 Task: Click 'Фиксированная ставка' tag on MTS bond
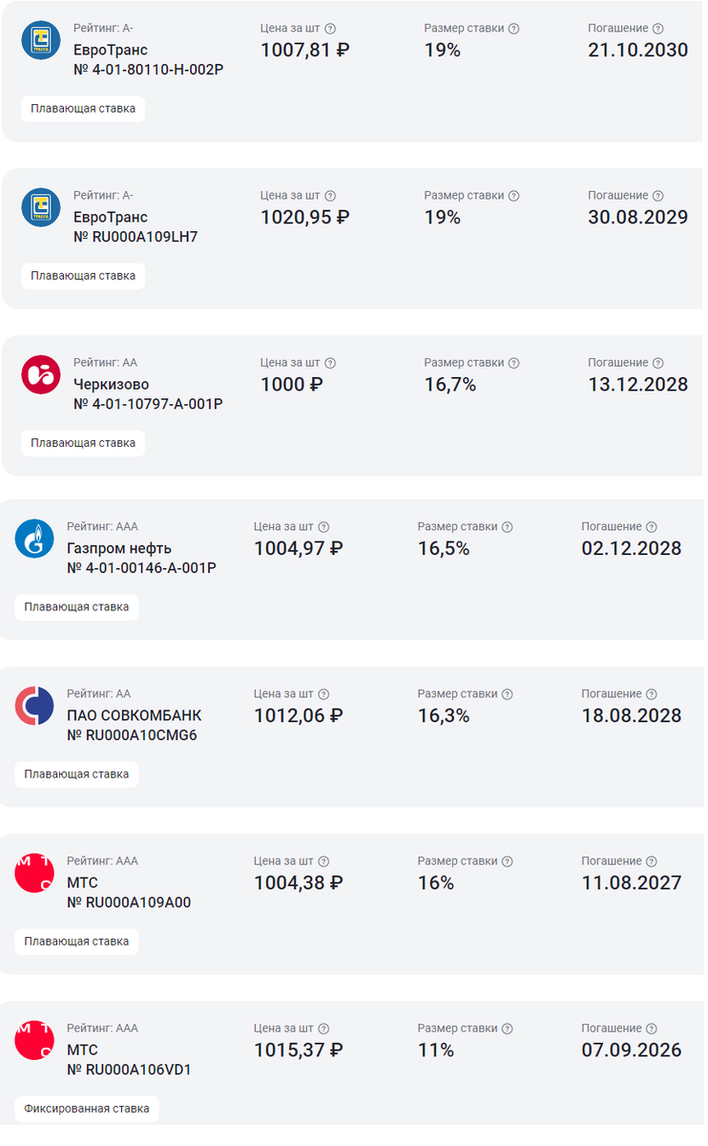(x=87, y=1109)
